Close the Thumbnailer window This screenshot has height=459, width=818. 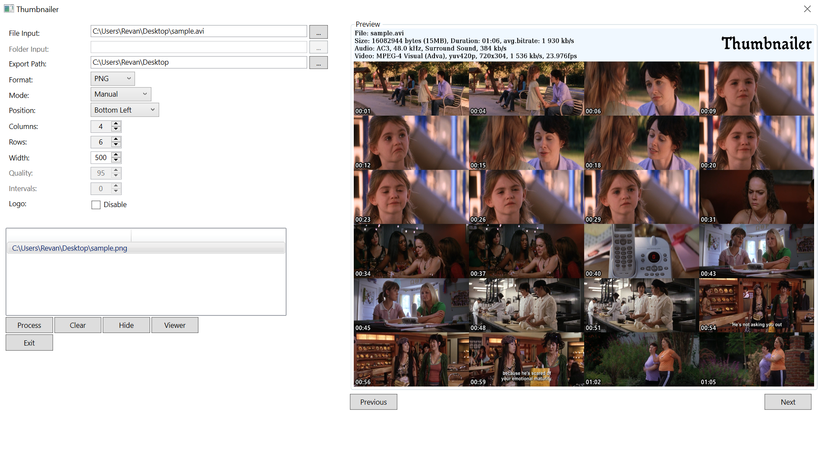pos(807,9)
